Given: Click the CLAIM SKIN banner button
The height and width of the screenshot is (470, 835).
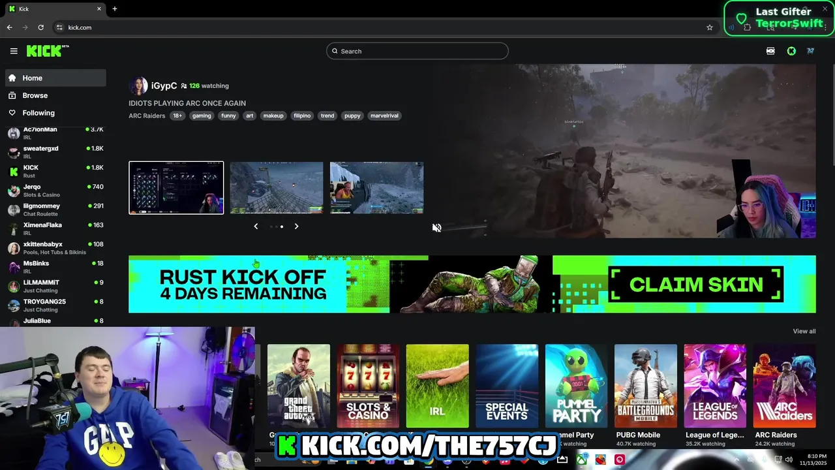Looking at the screenshot, I should [x=696, y=285].
